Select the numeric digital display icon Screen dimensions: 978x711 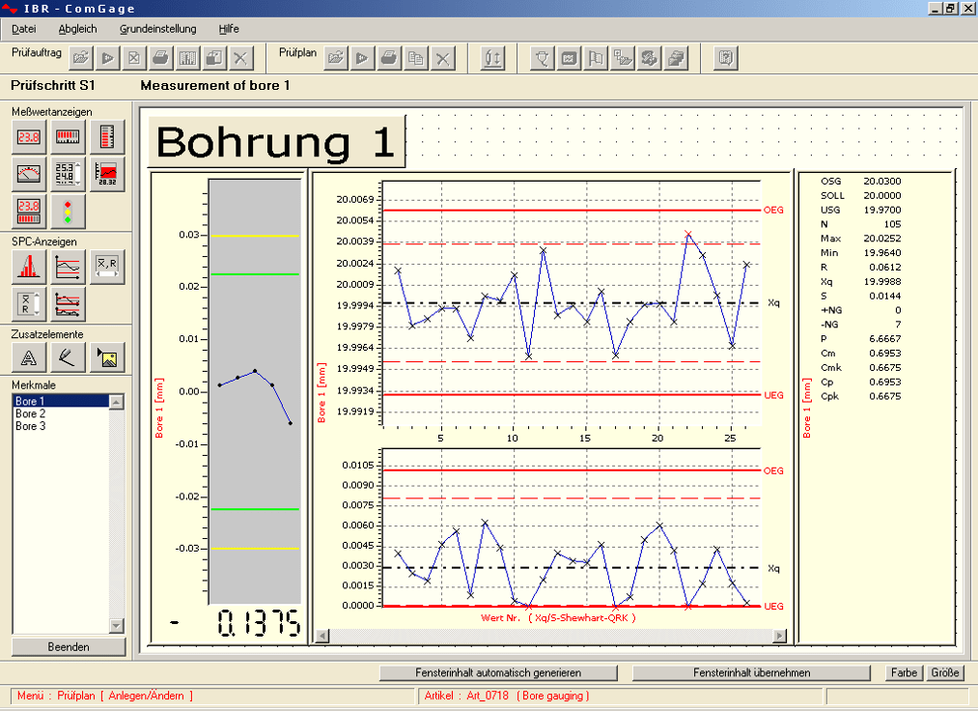[x=28, y=138]
